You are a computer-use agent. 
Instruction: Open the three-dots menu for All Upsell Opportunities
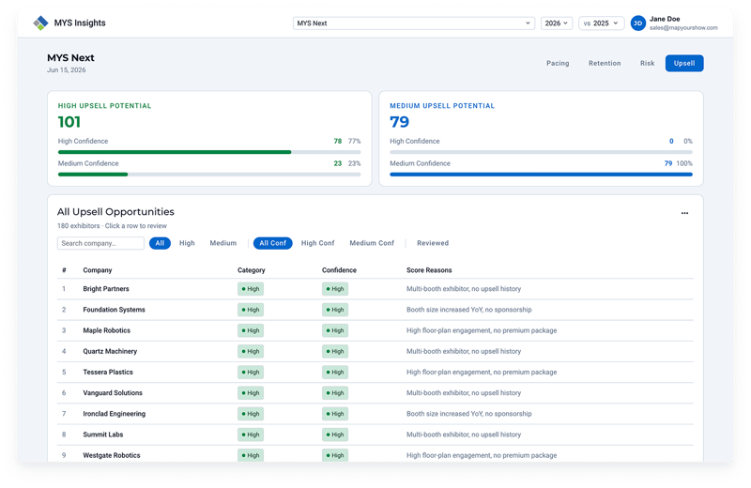pyautogui.click(x=684, y=213)
